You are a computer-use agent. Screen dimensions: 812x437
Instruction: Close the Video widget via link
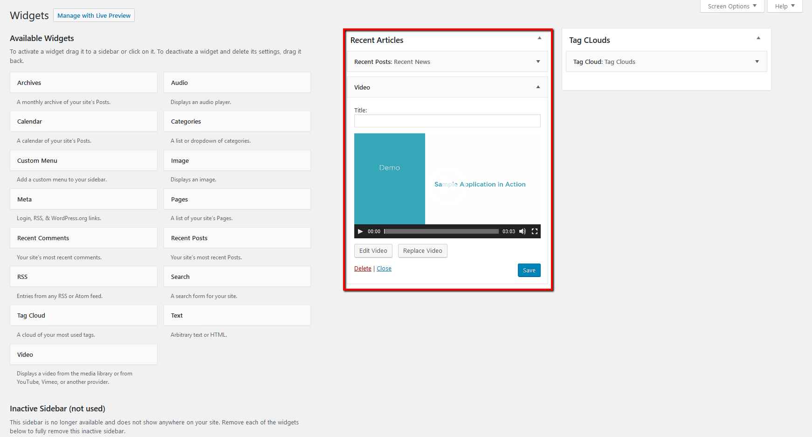384,269
